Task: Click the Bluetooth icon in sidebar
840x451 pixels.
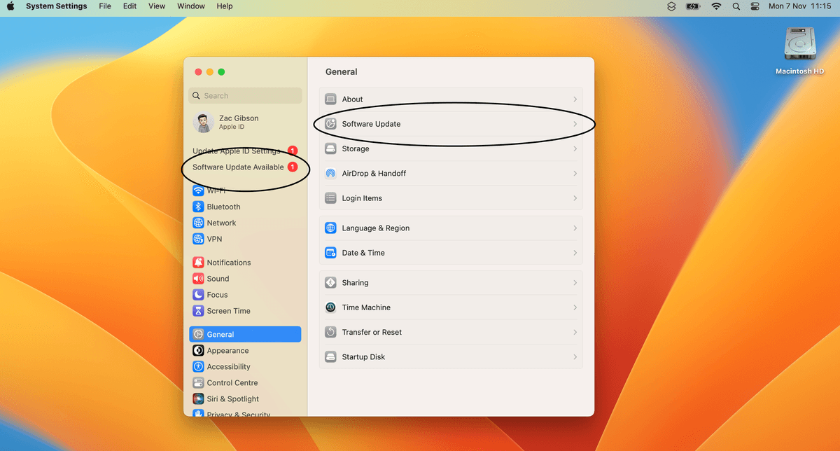Action: (198, 207)
